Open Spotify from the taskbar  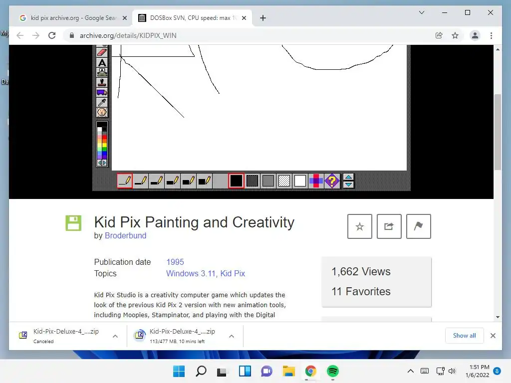(333, 371)
